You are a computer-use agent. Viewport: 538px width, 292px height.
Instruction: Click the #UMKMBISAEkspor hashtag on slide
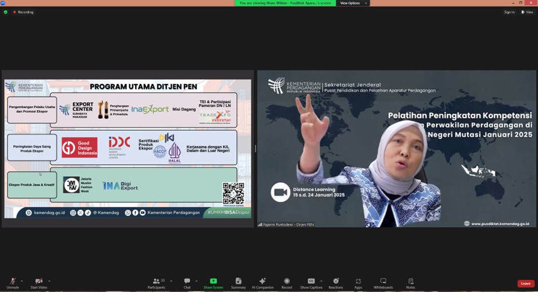point(228,213)
